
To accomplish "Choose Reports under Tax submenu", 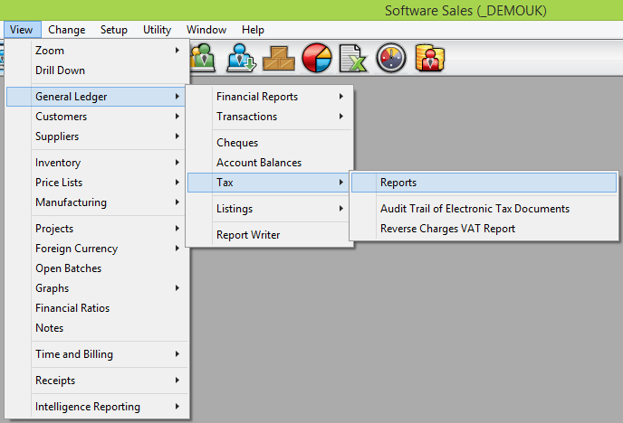I will click(x=484, y=183).
